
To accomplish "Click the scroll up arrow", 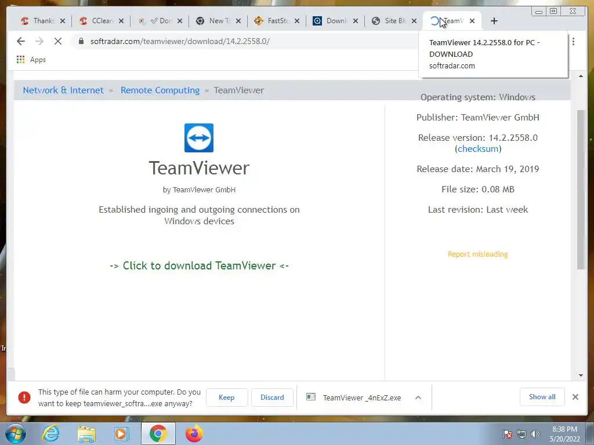I will coord(581,76).
